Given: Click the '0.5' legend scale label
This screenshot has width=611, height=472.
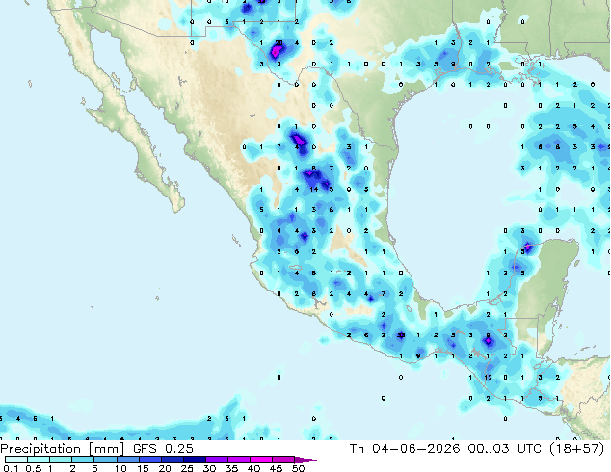Looking at the screenshot, I should point(34,468).
